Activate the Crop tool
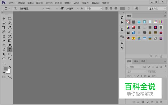Viewport: 168px width, 105px height. (4, 27)
